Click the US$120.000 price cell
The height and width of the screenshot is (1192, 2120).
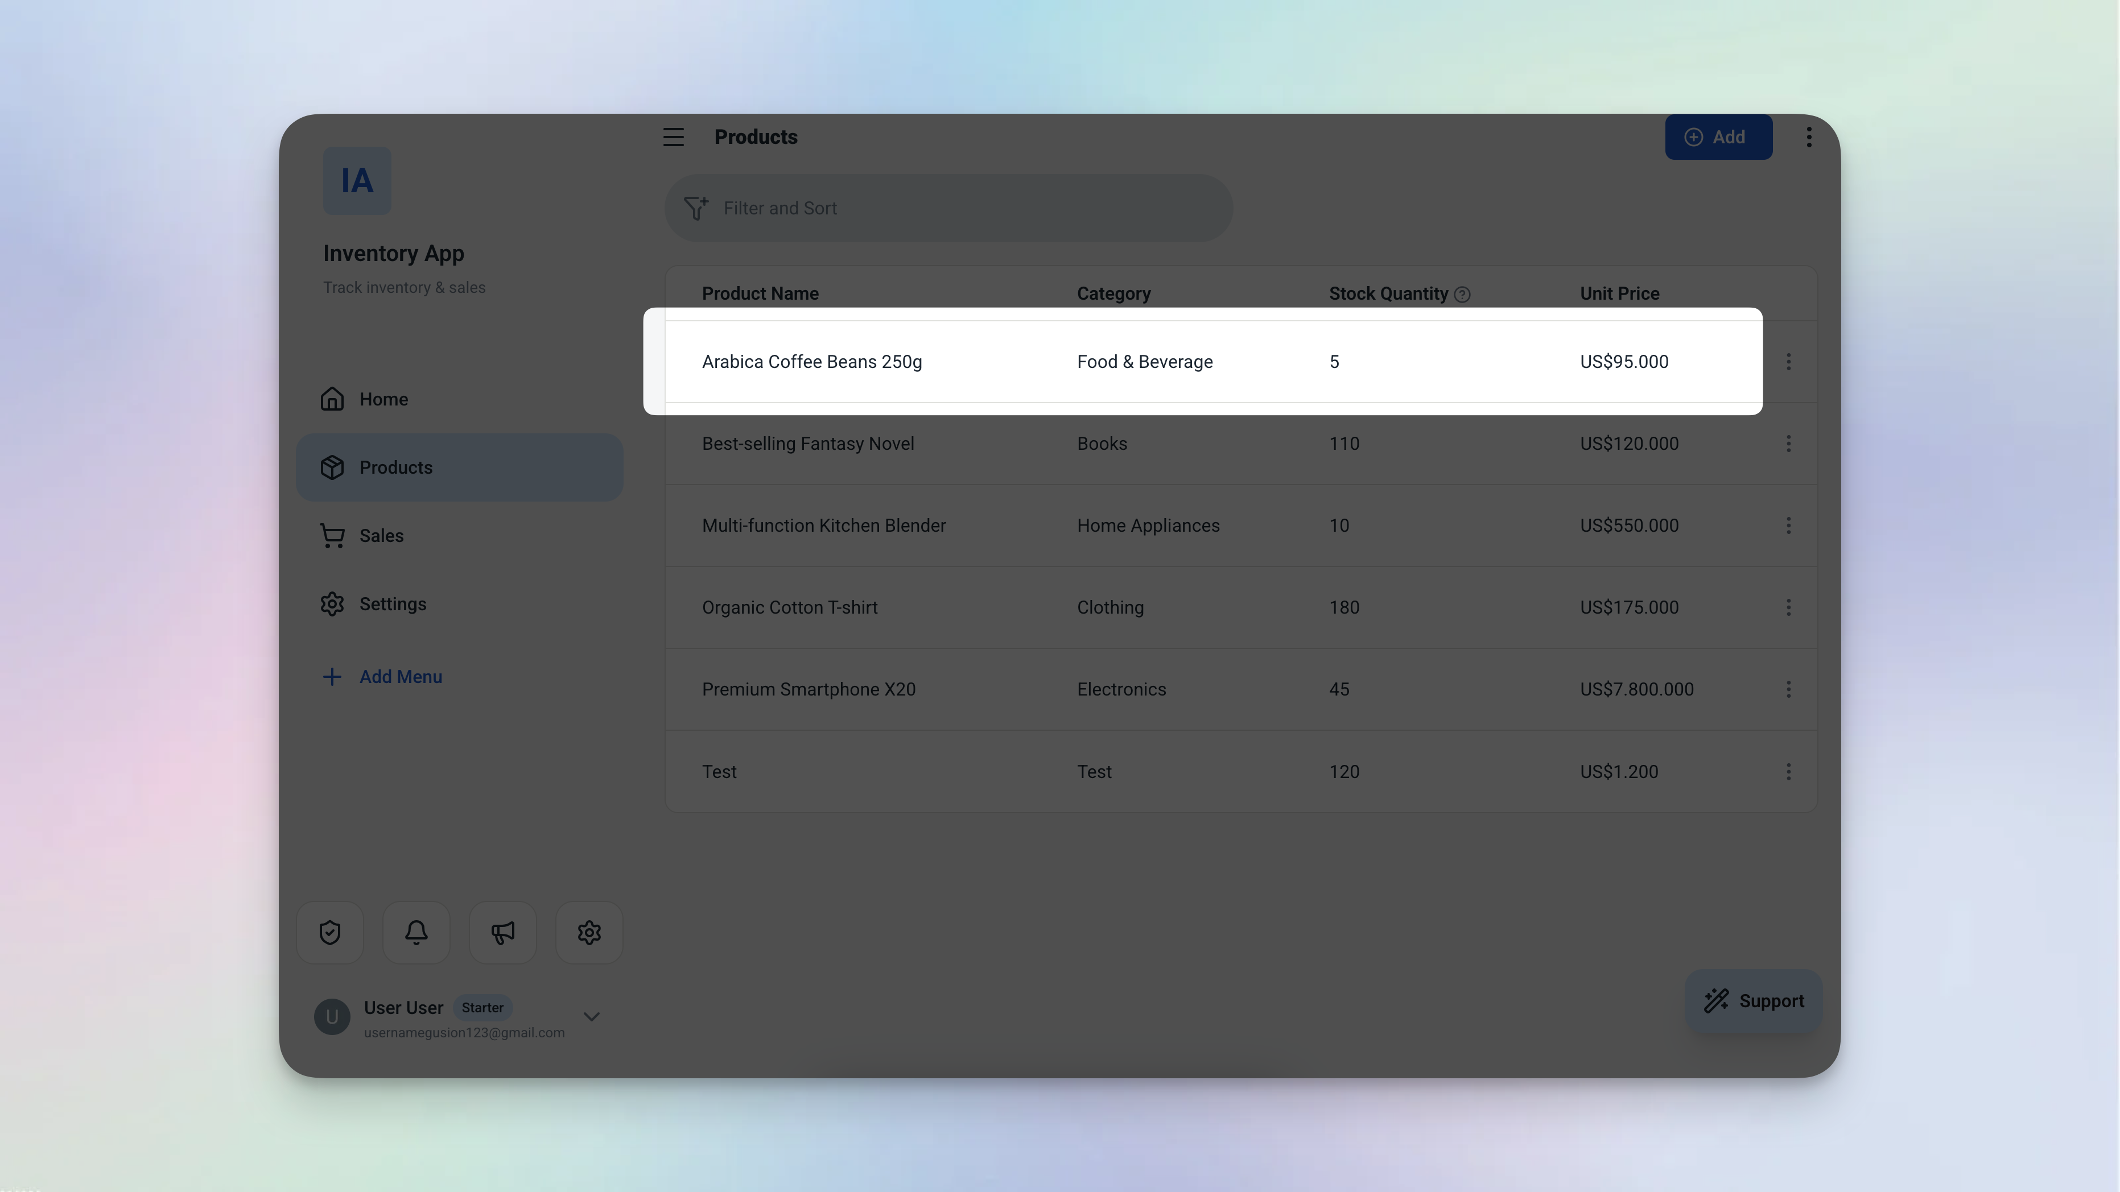tap(1628, 444)
